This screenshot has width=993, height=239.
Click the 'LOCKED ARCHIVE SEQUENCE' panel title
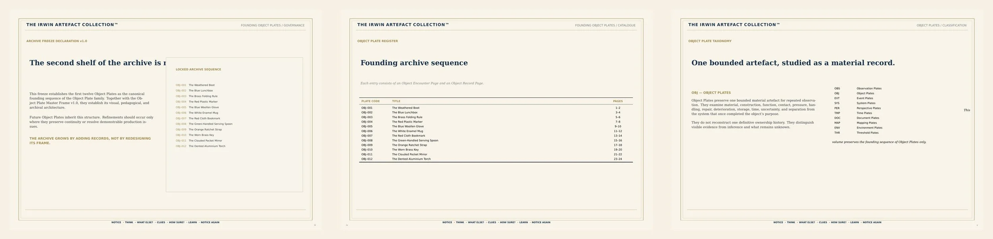[x=198, y=69]
